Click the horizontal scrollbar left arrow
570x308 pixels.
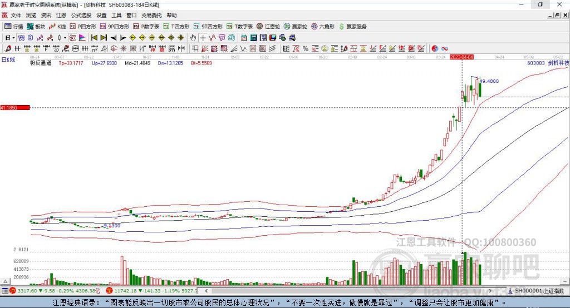pos(207,291)
